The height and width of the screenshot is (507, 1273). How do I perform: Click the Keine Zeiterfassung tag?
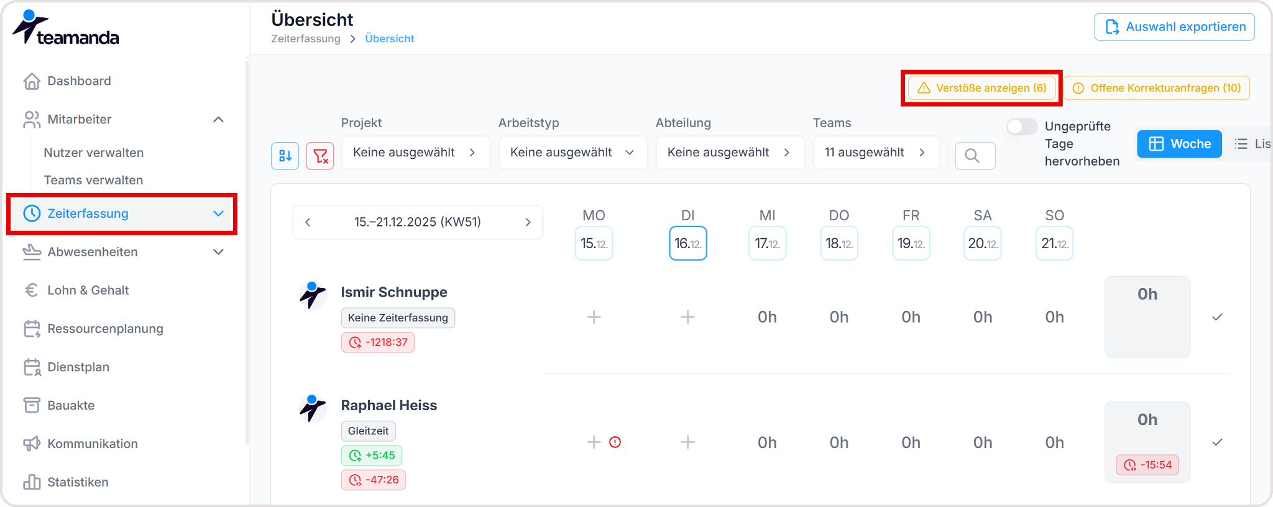(x=398, y=318)
